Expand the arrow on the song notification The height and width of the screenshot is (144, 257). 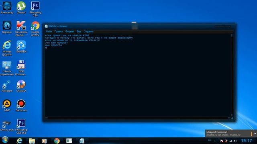(x=255, y=133)
